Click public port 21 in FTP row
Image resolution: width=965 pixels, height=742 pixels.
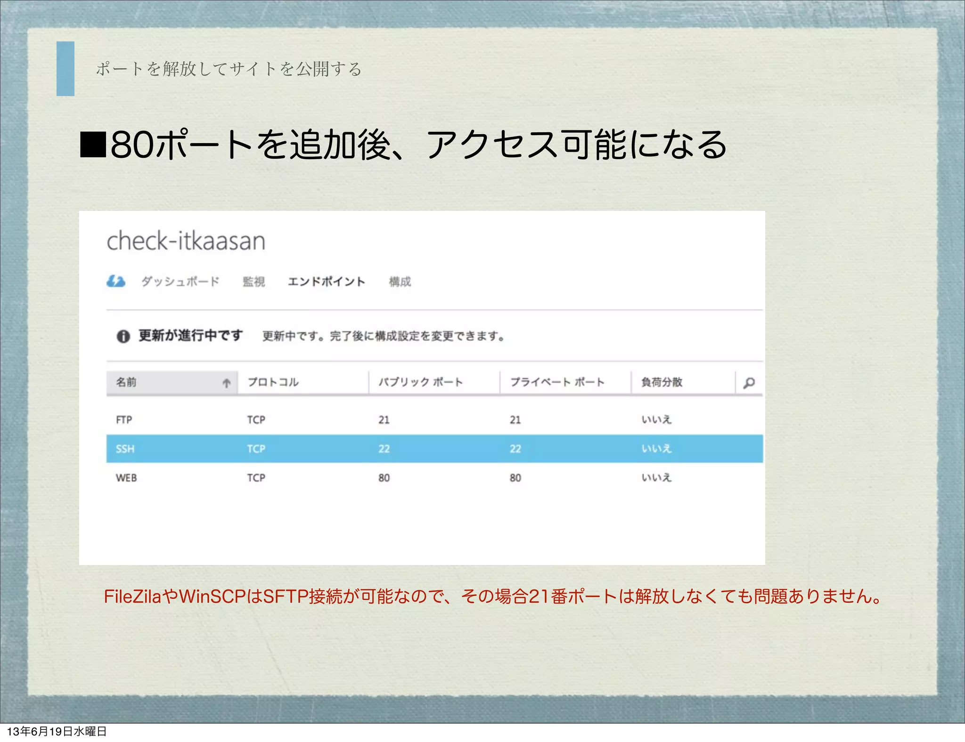384,419
